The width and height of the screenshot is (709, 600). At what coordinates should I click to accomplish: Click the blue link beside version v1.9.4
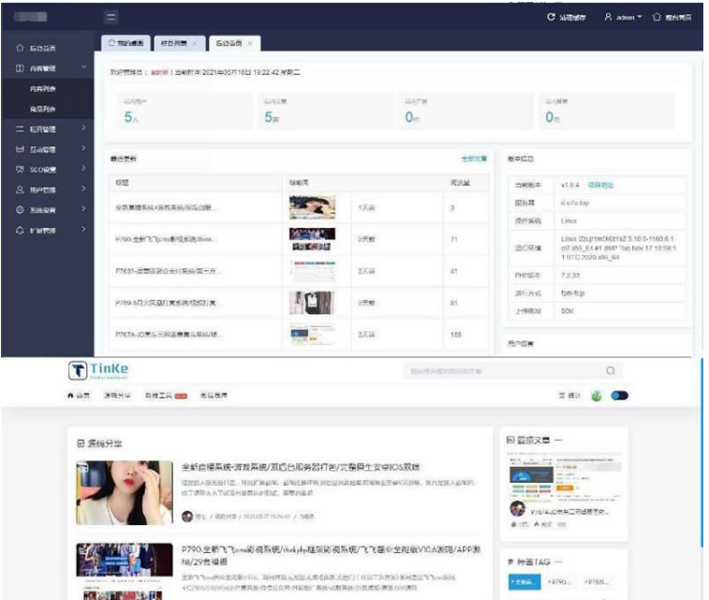(599, 186)
